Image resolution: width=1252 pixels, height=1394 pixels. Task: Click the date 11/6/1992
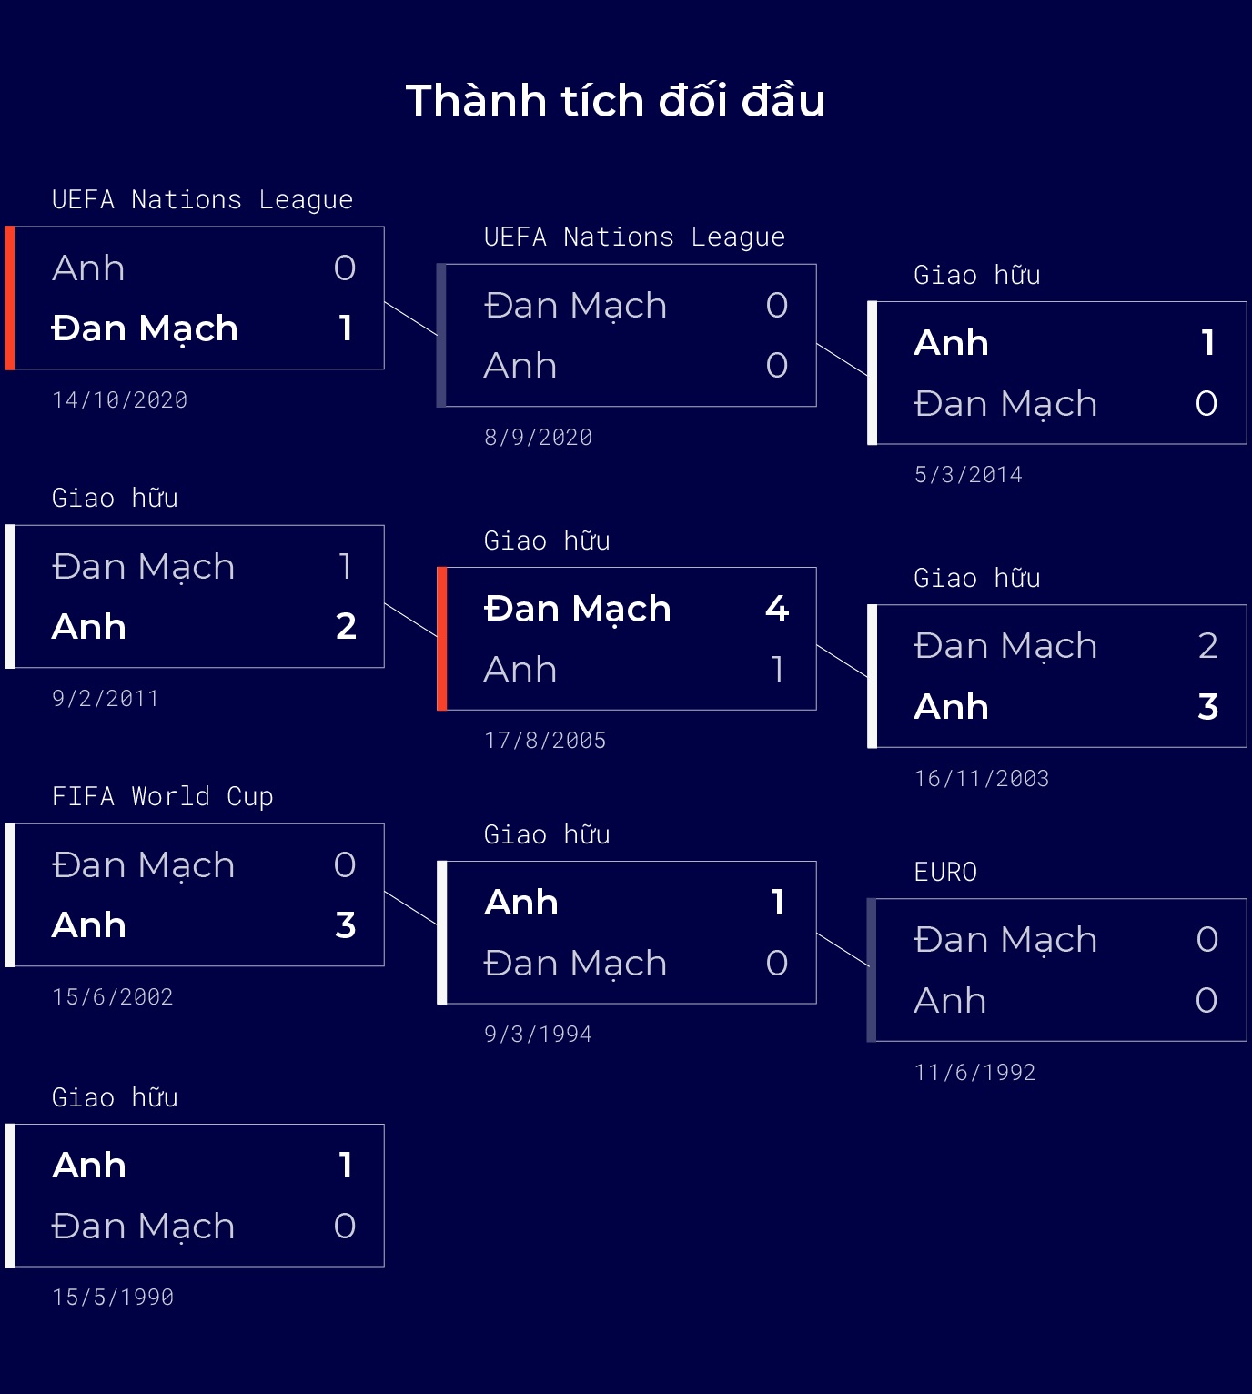[x=974, y=1073]
